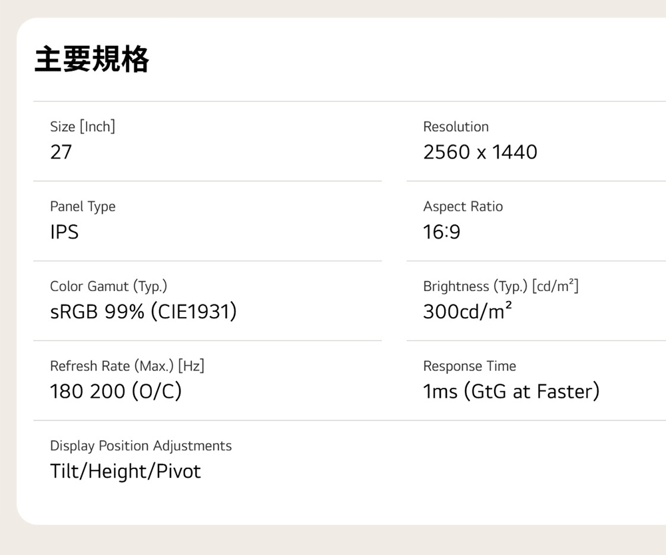Click the (CIE1931) text
The height and width of the screenshot is (555, 666).
coord(194,312)
